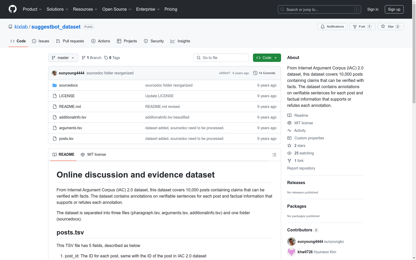View the 14 Commits history
416x260 pixels.
[x=264, y=73]
